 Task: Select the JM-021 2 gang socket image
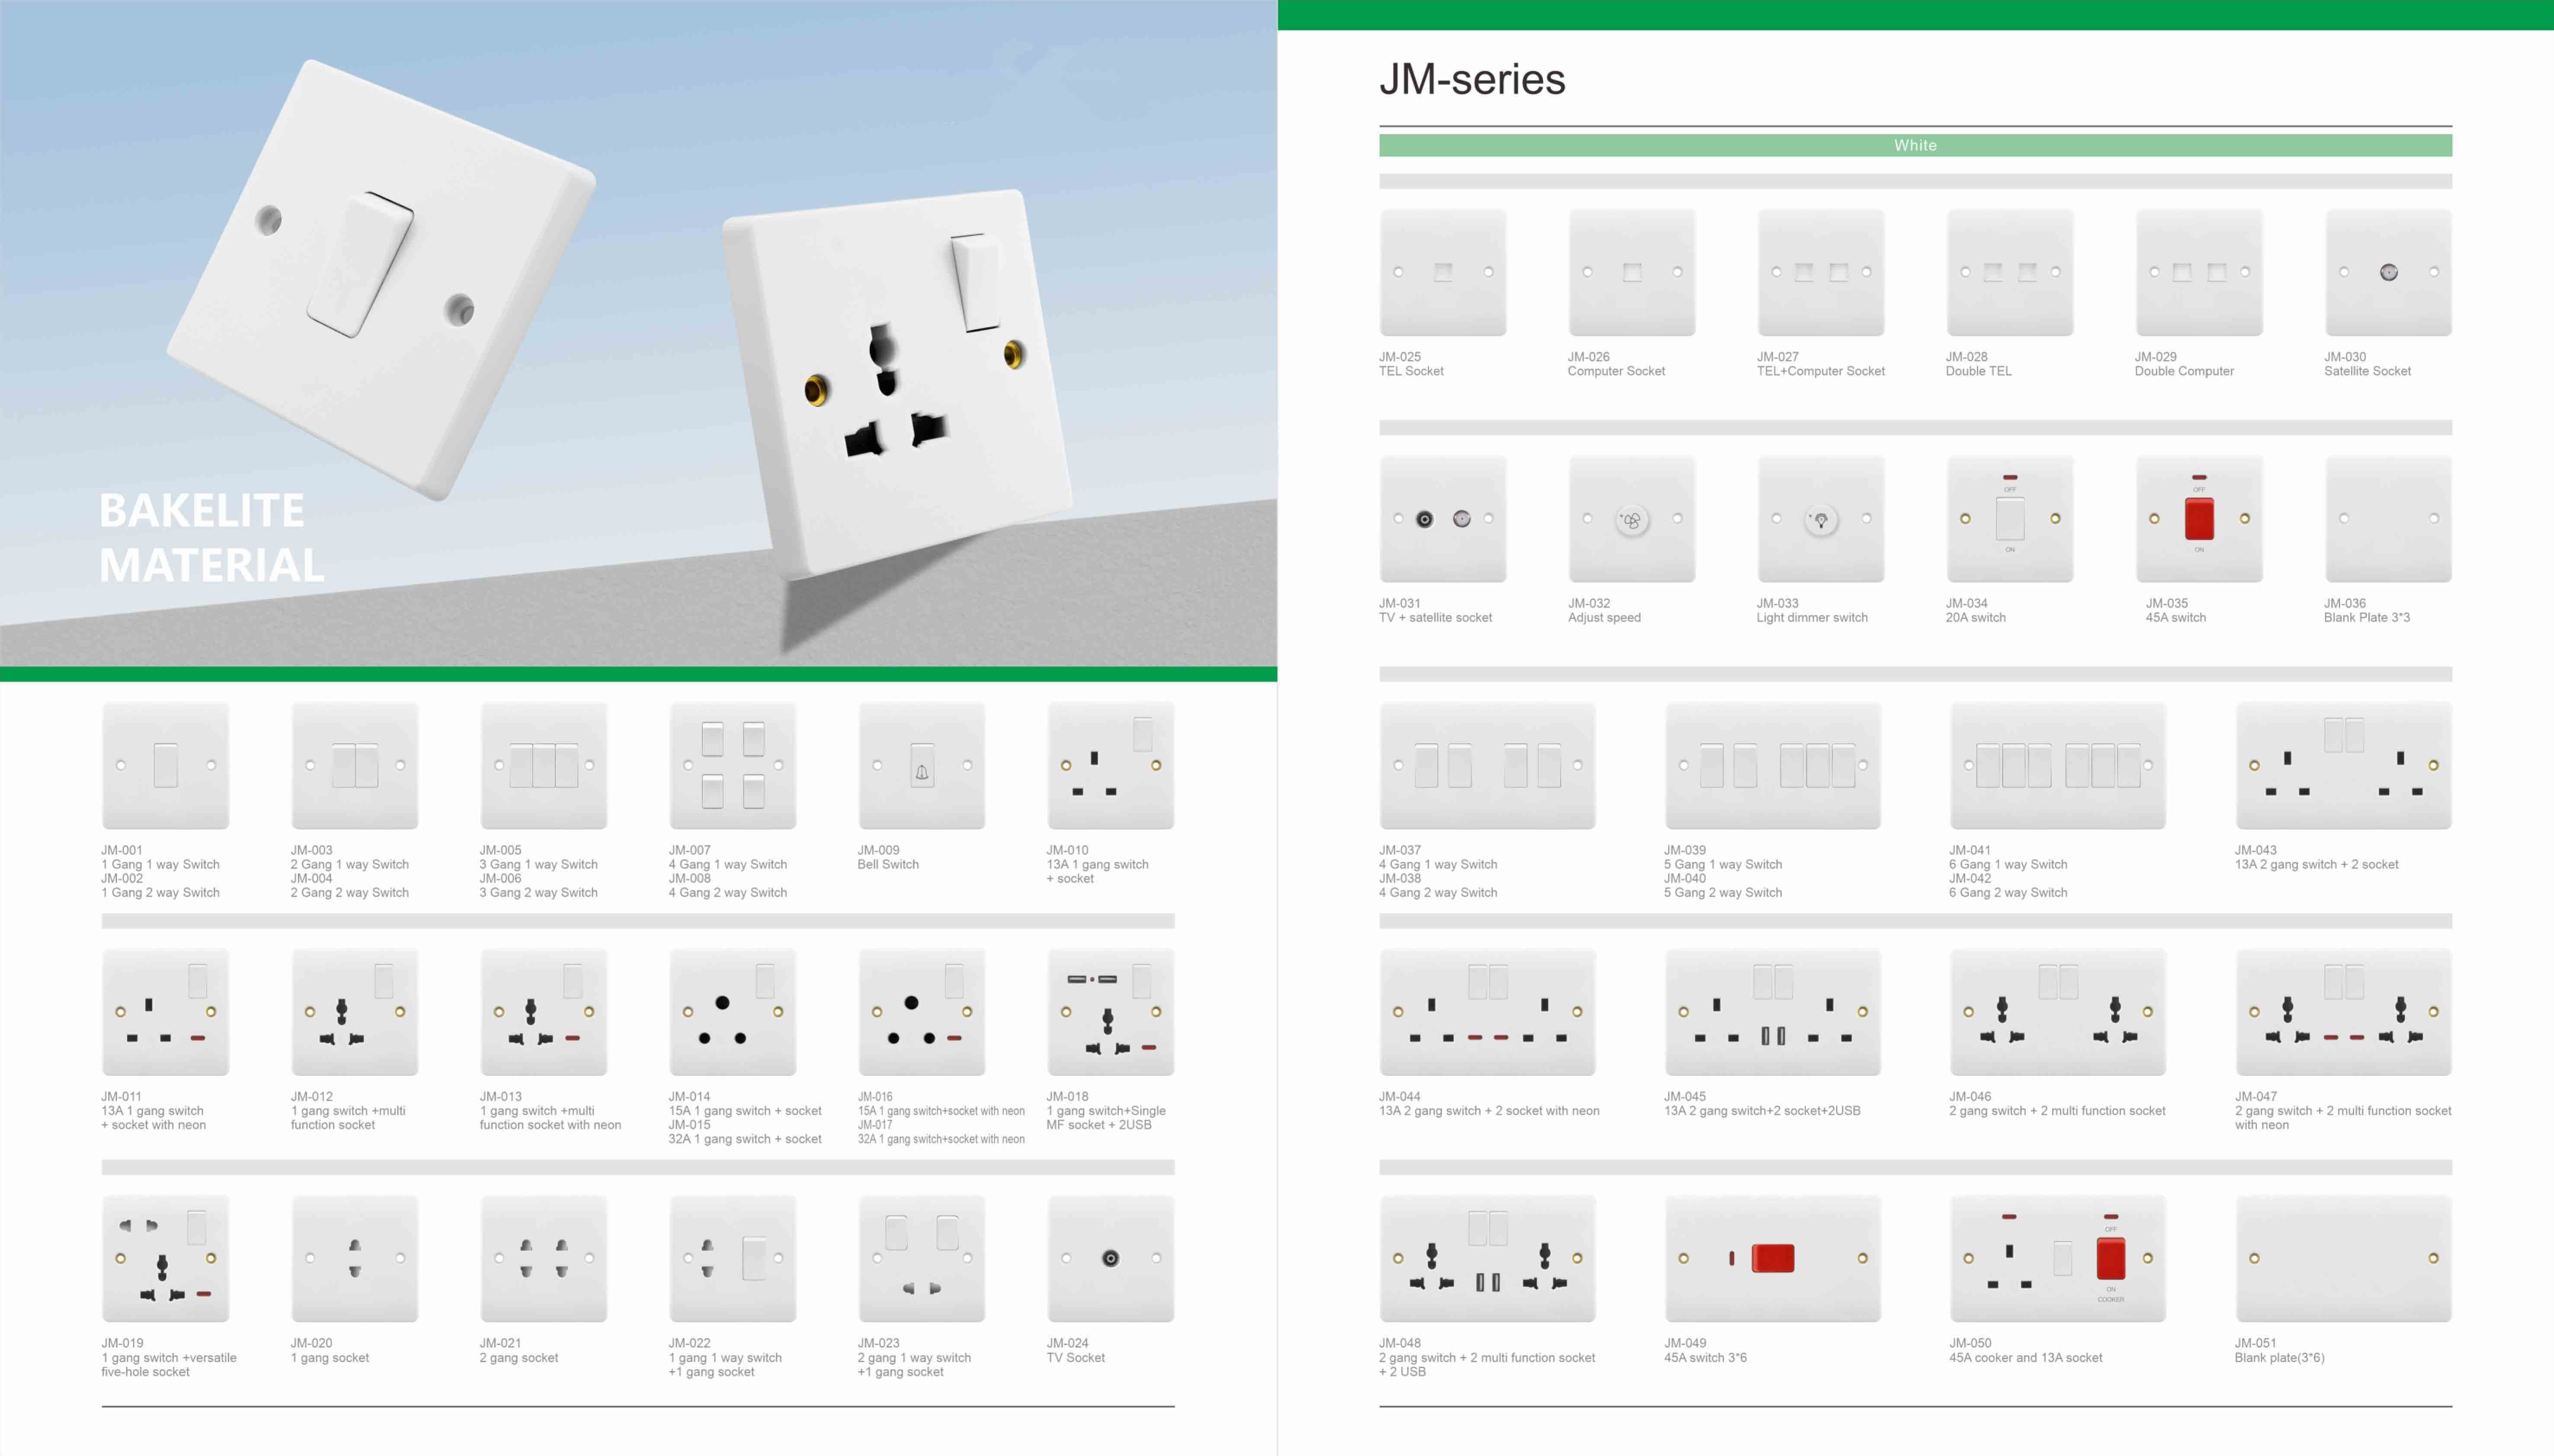point(543,1258)
